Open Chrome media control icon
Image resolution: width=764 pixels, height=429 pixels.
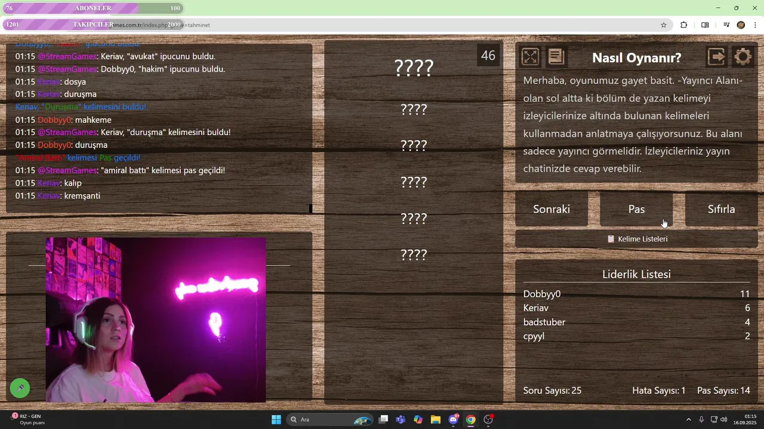[726, 25]
